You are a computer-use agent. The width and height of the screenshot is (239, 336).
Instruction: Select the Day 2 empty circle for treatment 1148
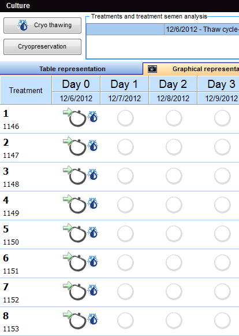click(174, 176)
